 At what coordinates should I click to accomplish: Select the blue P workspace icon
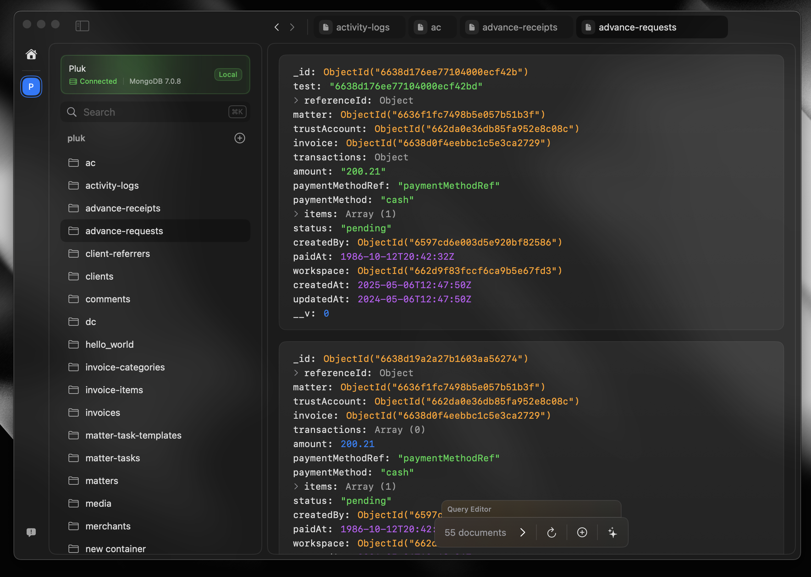click(x=31, y=86)
